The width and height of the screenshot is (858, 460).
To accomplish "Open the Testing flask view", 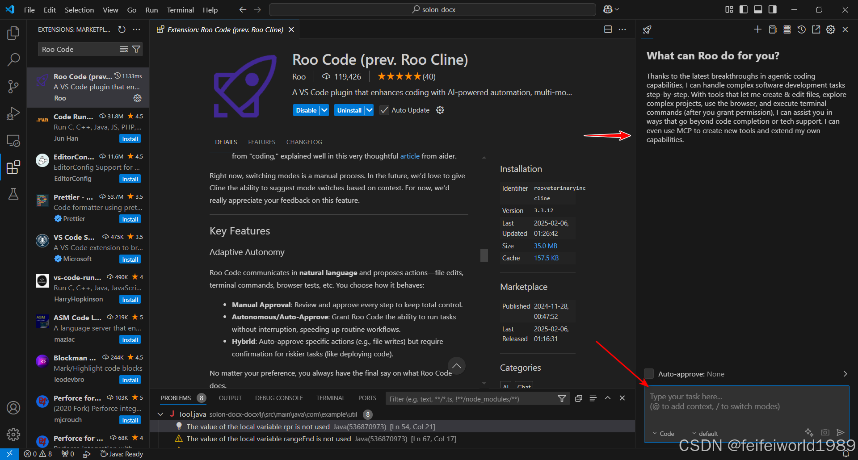I will pos(13,194).
